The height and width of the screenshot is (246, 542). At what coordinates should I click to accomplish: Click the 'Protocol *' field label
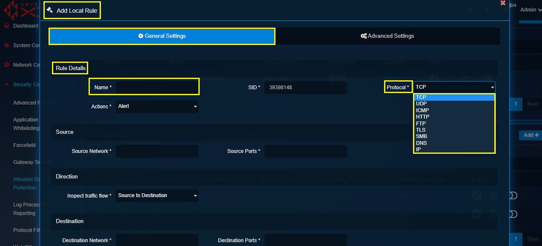(398, 88)
